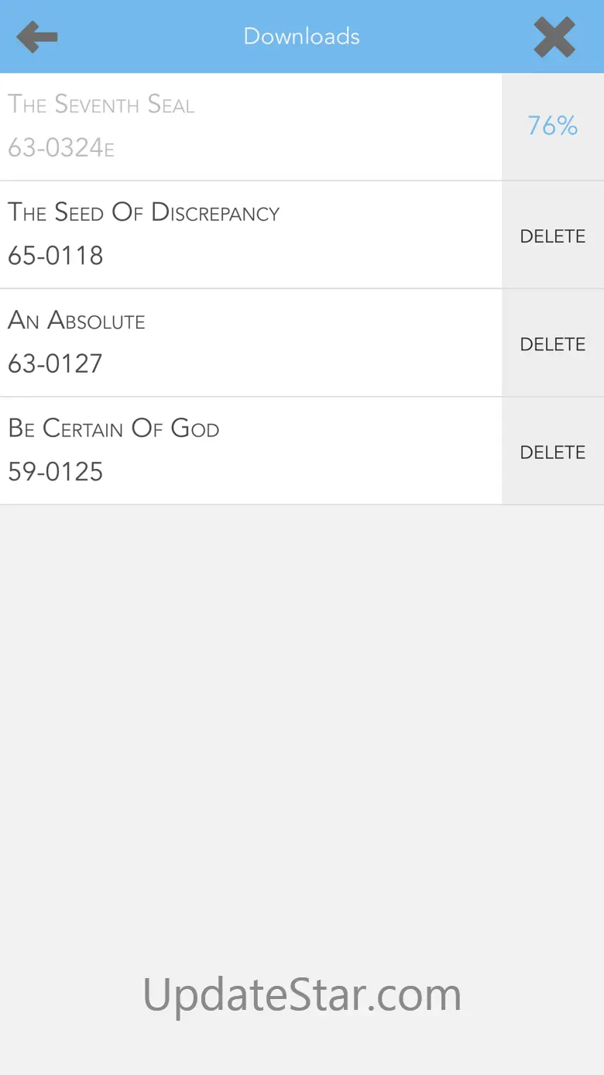Tap the 76% download progress indicator
The width and height of the screenshot is (604, 1075).
553,126
